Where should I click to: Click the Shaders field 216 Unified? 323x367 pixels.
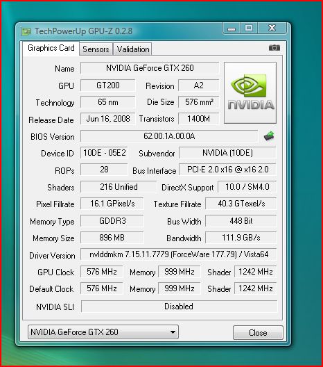tap(119, 187)
